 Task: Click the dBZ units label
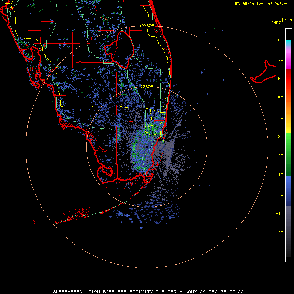pyautogui.click(x=277, y=23)
